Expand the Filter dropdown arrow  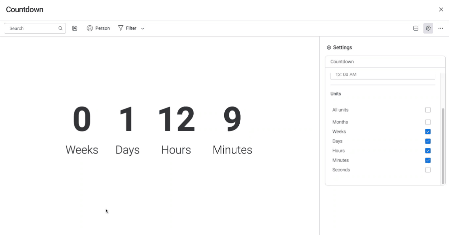tap(143, 29)
